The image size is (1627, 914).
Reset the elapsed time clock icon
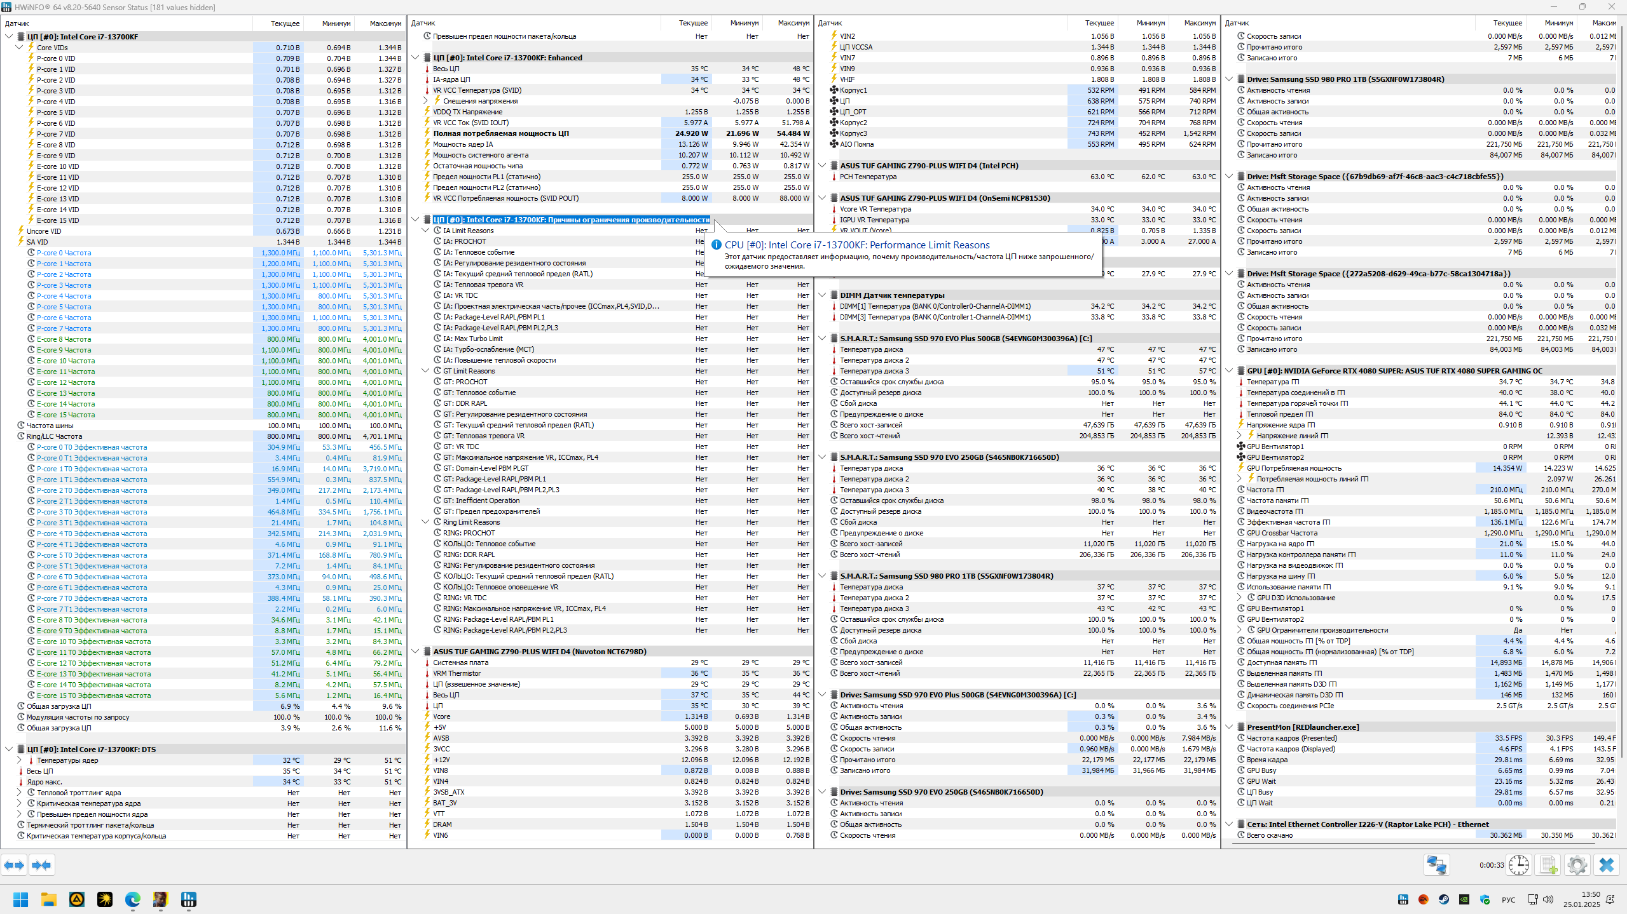tap(1518, 865)
